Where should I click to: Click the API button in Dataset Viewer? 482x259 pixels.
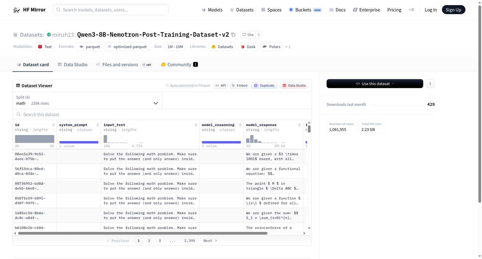click(x=221, y=85)
